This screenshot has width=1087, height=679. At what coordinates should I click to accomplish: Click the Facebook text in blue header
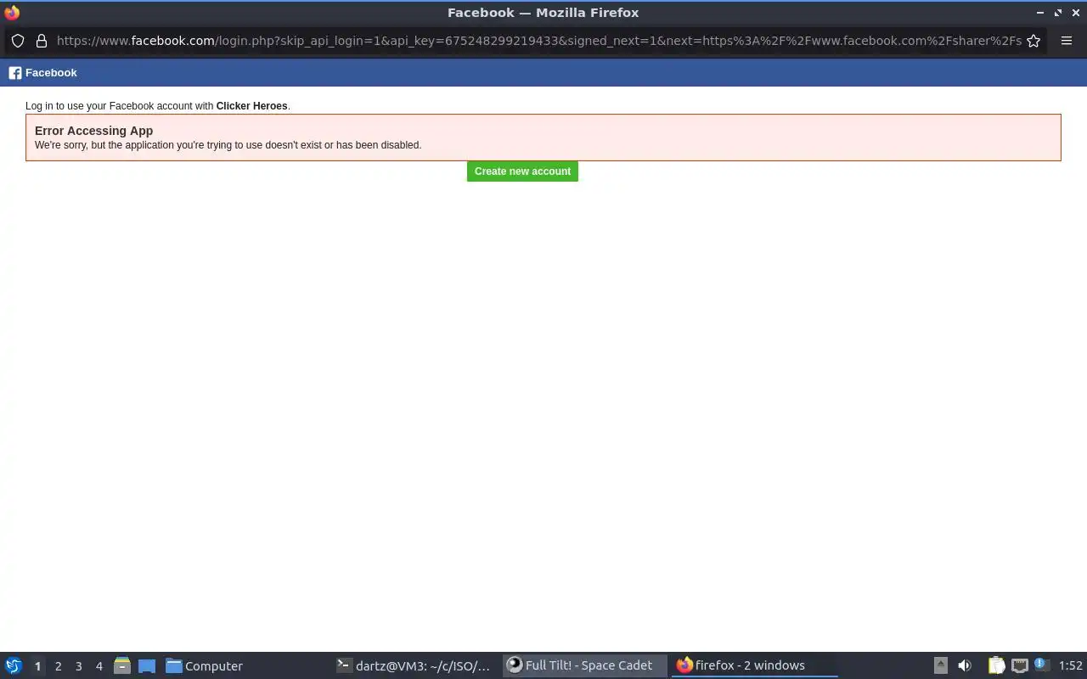[x=51, y=73]
